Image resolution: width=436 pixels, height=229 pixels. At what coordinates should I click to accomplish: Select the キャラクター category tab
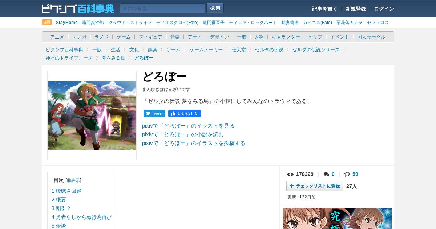tap(286, 37)
